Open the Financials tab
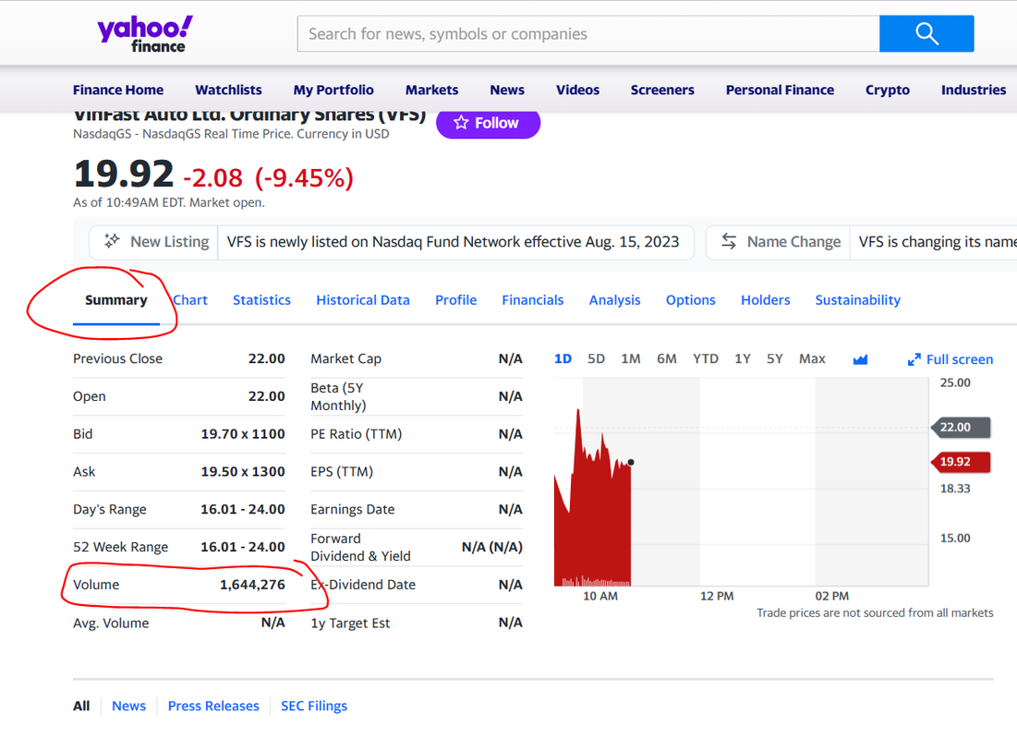This screenshot has width=1017, height=739. click(532, 300)
